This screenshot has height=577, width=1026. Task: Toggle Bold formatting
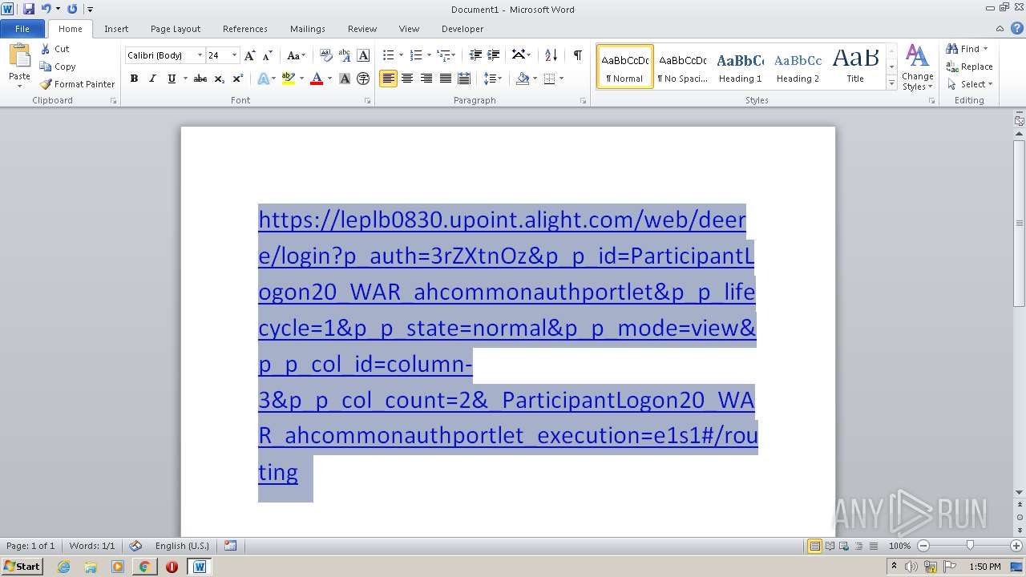click(134, 79)
